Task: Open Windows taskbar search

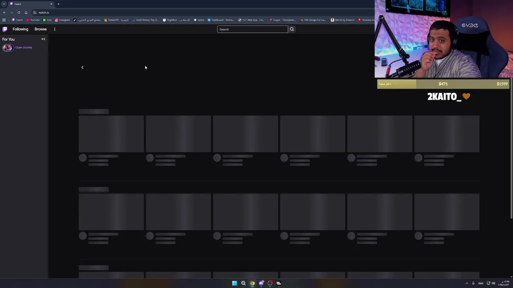Action: (243, 283)
